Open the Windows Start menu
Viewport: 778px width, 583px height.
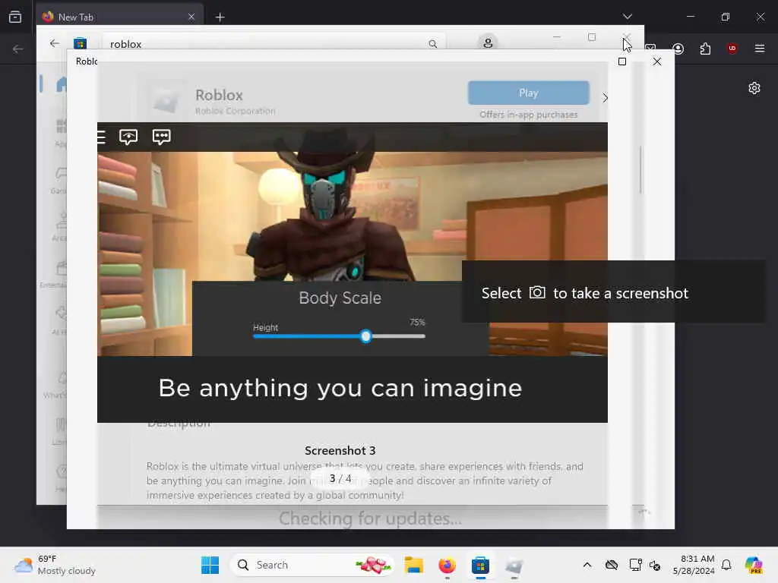[210, 565]
